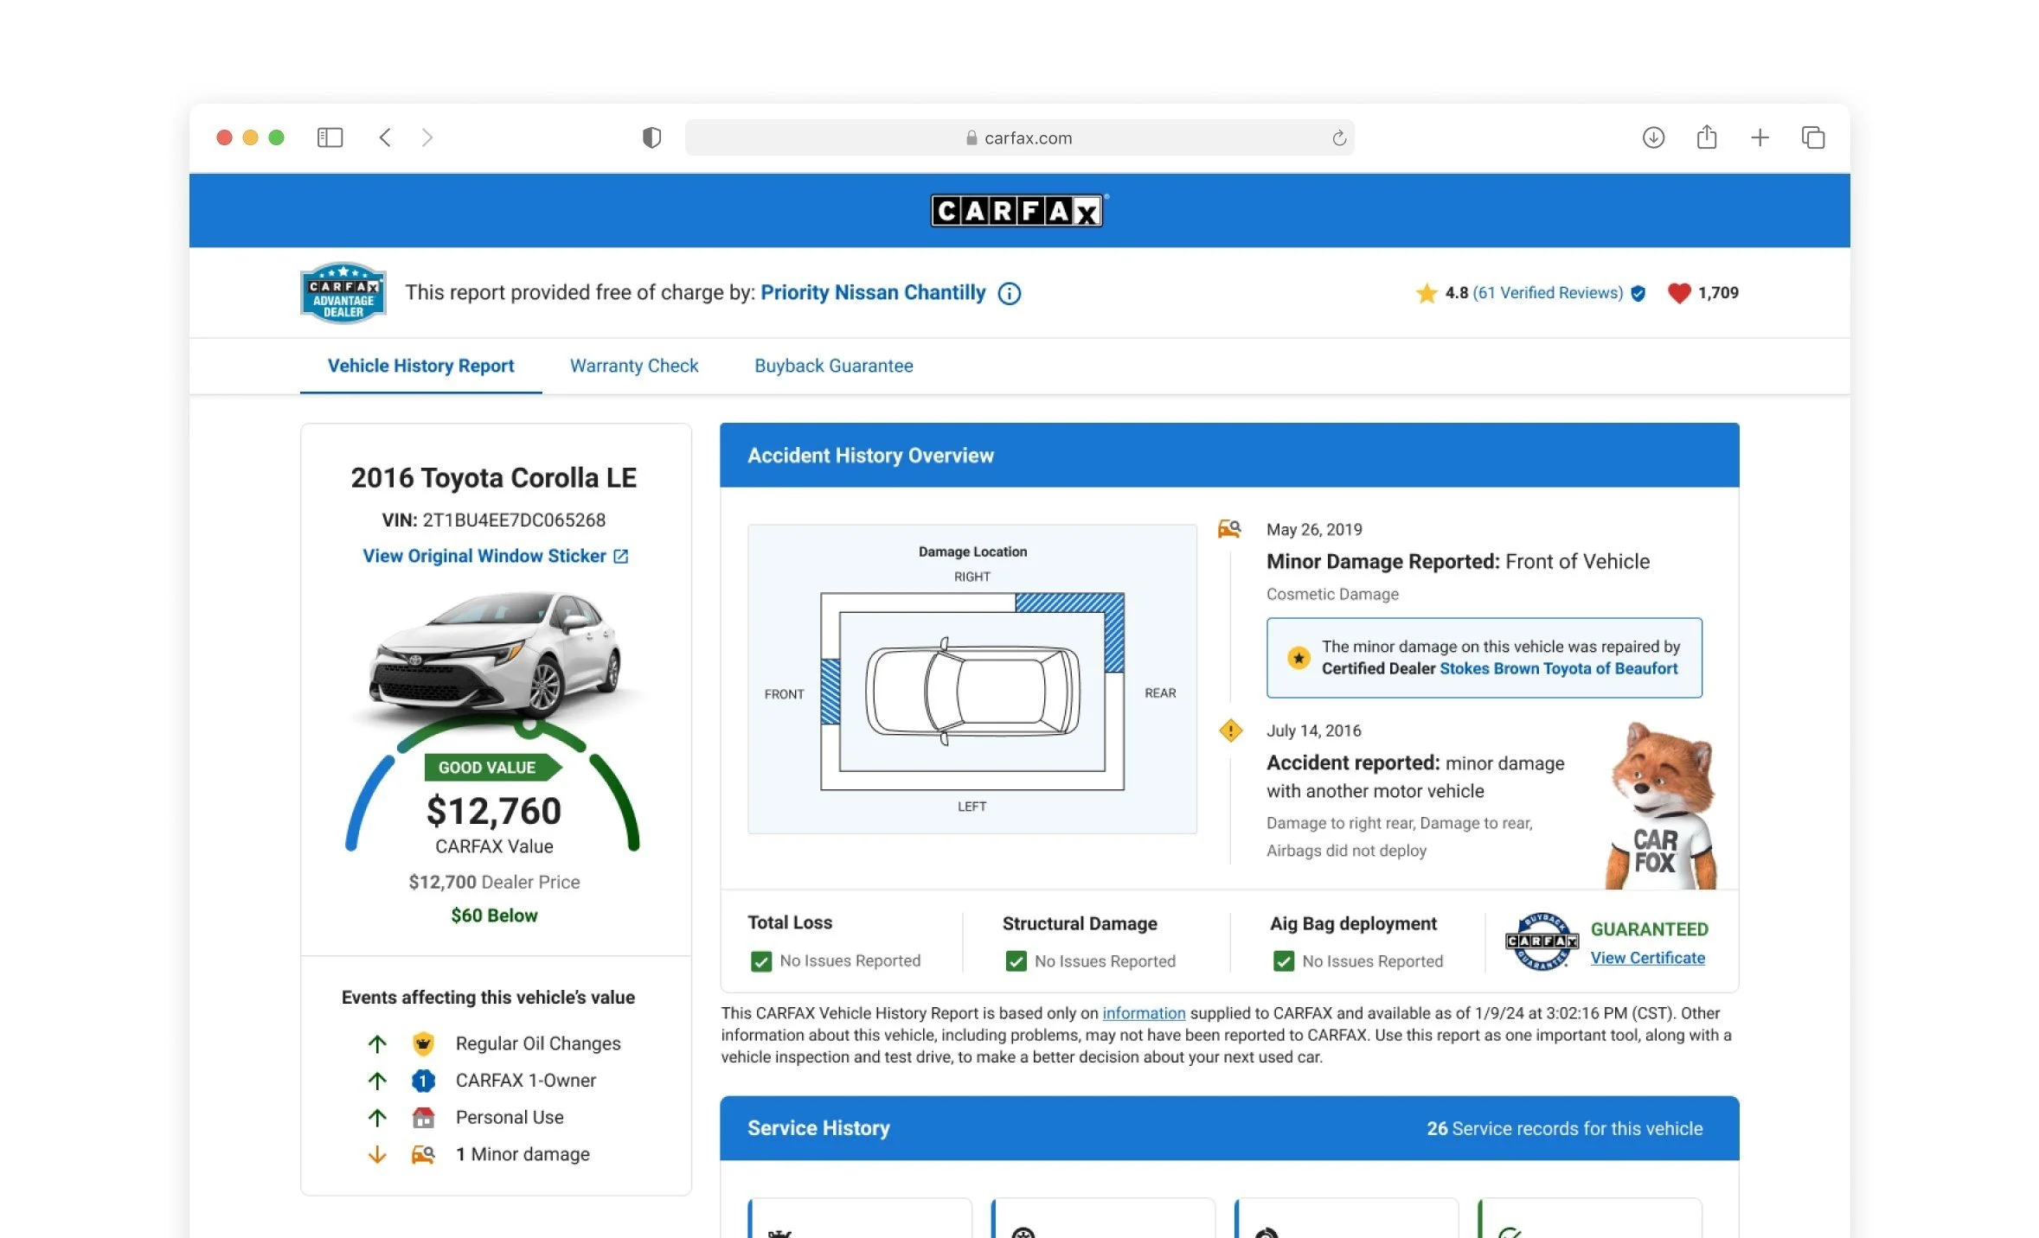Click the reload page icon in address bar
This screenshot has width=2039, height=1238.
tap(1338, 137)
